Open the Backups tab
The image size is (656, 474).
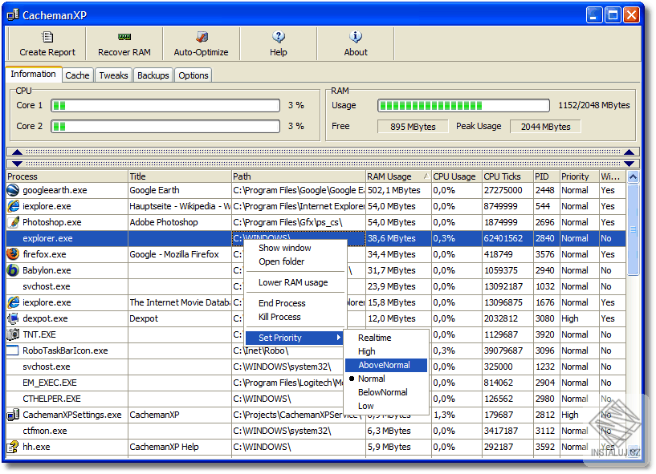point(153,75)
